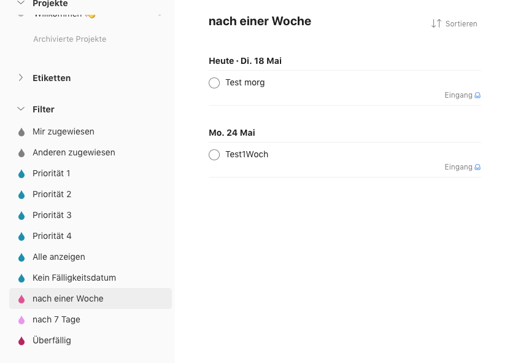
Task: Click the blue drop icon beside Priorität 2
Action: [x=21, y=195]
